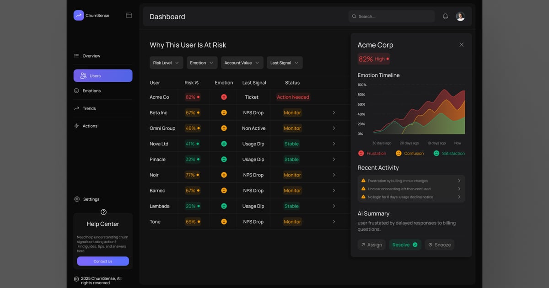549x288 pixels.
Task: Click Nova Ltd satisfied emotion icon
Action: tap(224, 144)
